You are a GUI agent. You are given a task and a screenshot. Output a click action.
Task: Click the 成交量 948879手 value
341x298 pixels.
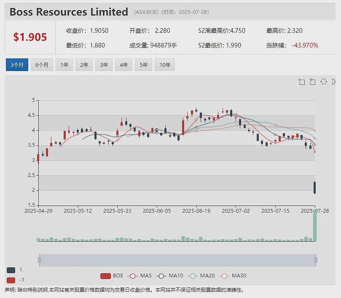tap(164, 45)
